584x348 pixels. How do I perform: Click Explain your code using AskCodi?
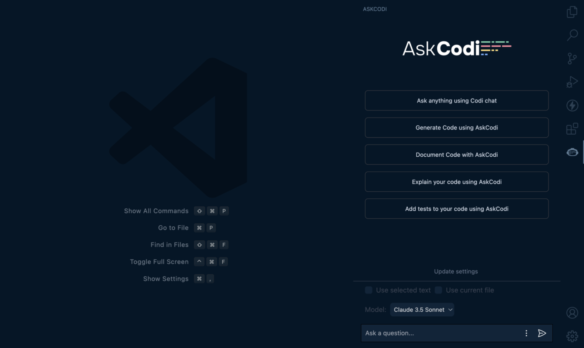(457, 182)
